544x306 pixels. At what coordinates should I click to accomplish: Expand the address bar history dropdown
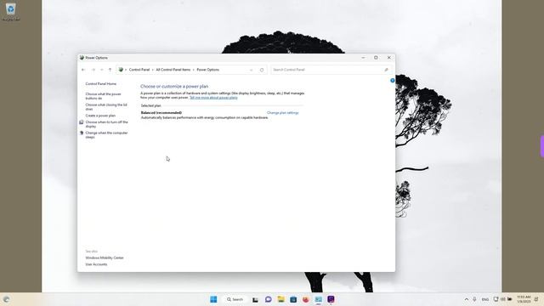[x=252, y=70]
